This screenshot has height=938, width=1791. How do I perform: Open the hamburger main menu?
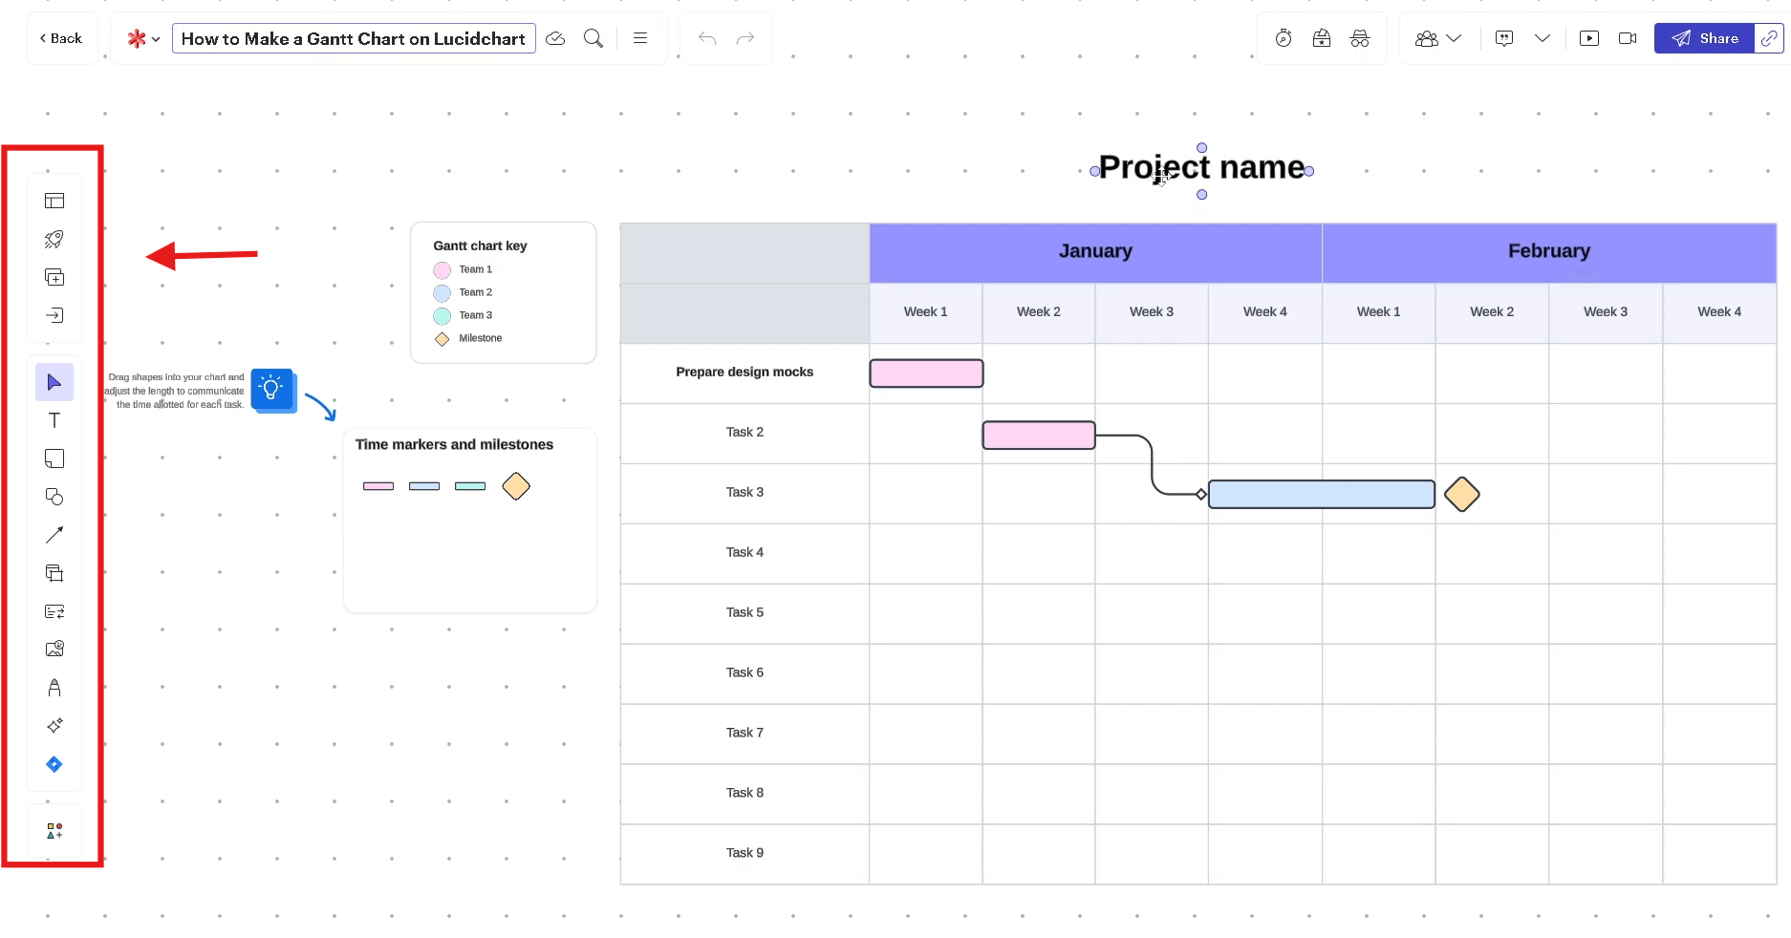pyautogui.click(x=639, y=38)
